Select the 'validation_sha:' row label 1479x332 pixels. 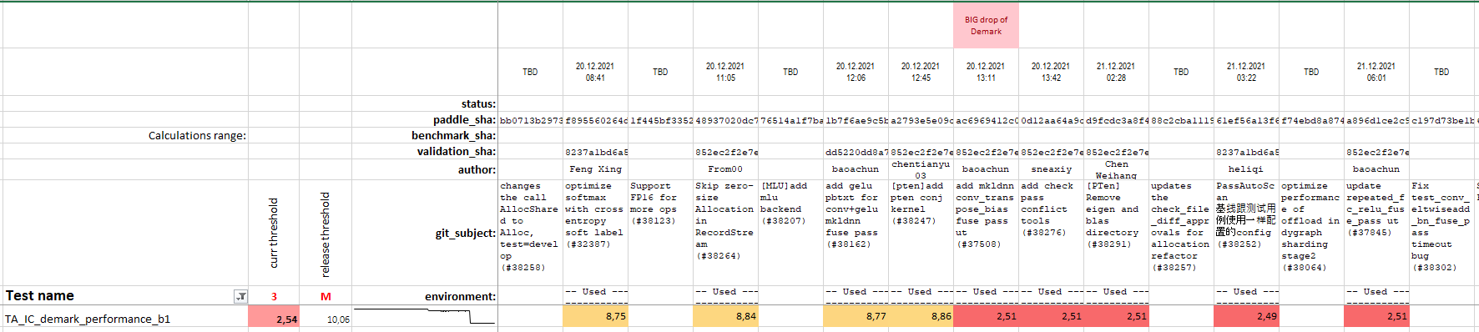click(x=425, y=151)
